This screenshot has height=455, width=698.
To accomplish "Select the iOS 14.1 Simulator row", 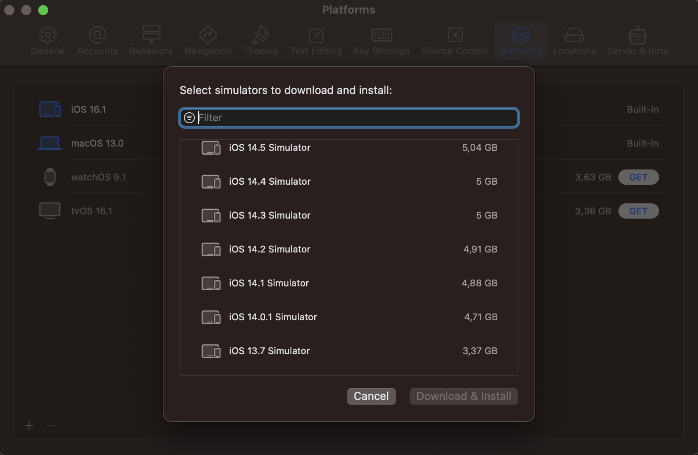I will (349, 283).
